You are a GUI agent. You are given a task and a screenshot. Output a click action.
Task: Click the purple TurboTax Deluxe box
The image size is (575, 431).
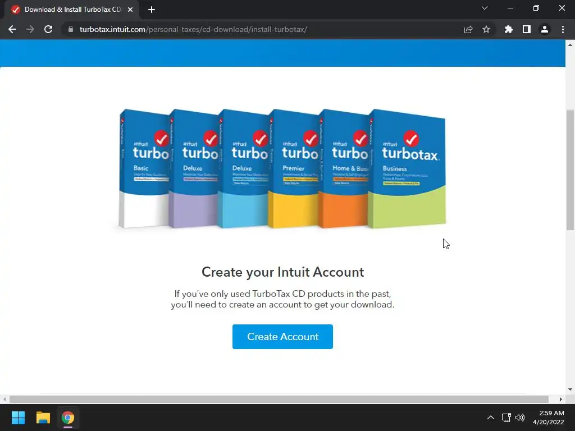pos(193,168)
